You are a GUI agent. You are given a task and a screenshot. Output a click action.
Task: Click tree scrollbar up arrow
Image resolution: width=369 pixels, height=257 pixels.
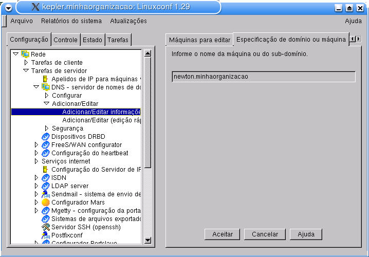[147, 53]
